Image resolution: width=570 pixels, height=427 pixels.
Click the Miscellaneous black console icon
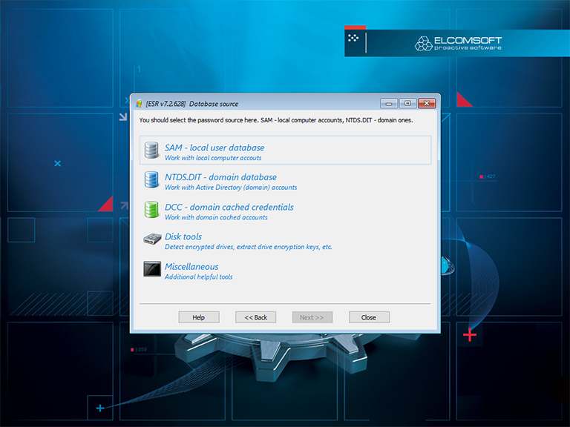coord(152,269)
